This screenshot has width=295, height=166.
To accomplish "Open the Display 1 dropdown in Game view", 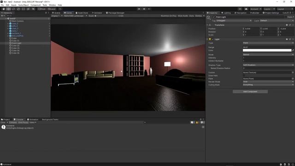I will click(x=57, y=16).
